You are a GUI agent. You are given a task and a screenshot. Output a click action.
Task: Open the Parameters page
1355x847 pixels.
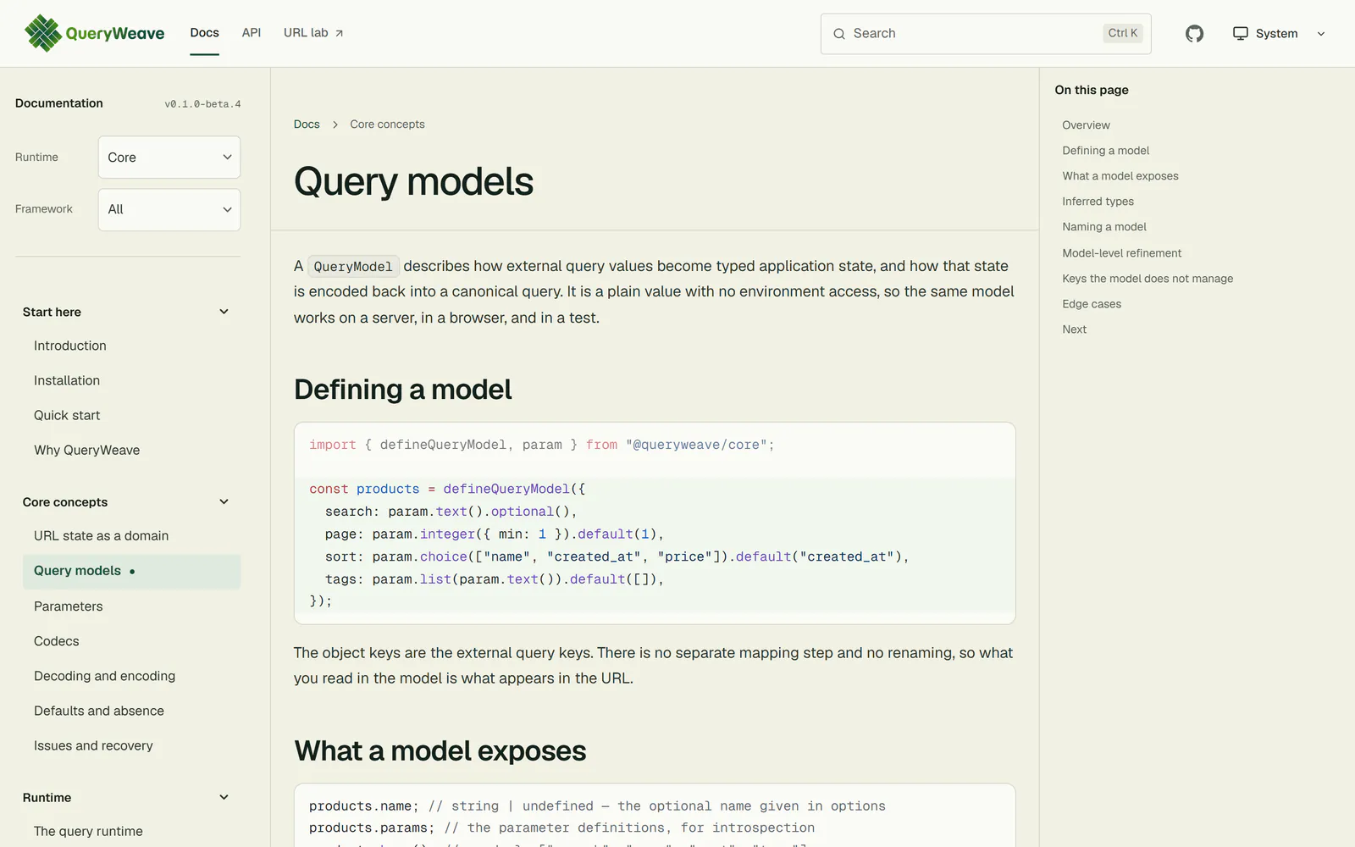click(69, 606)
